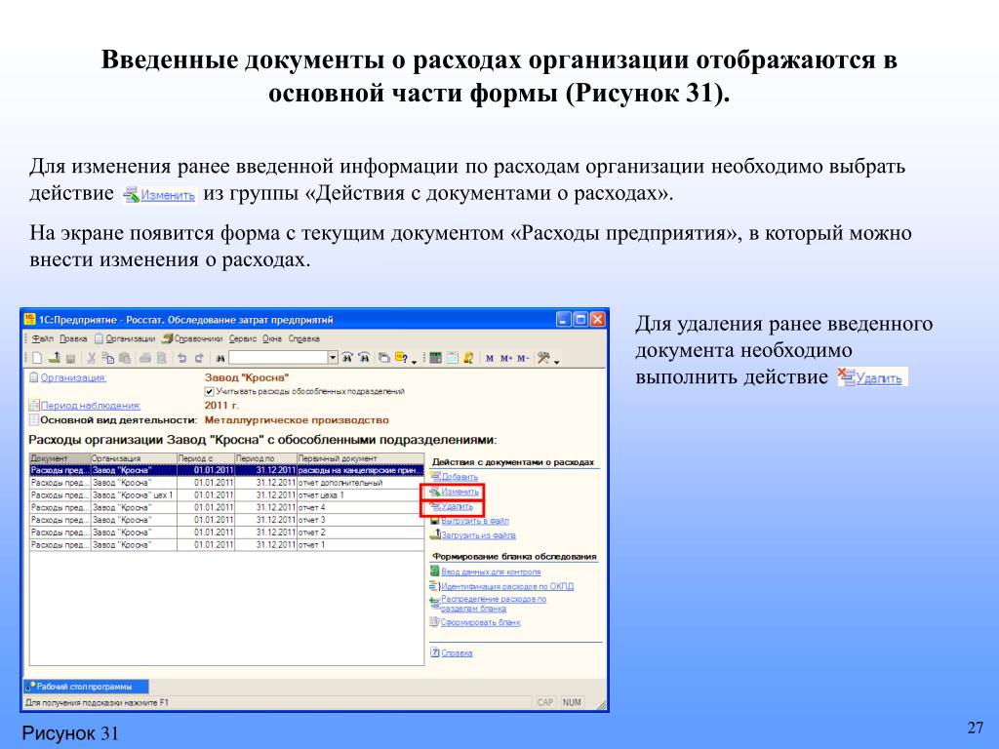
Task: Click the Print toolbar icon
Action: [145, 358]
